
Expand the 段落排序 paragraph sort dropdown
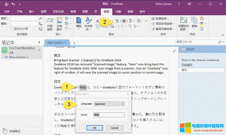tap(163, 19)
